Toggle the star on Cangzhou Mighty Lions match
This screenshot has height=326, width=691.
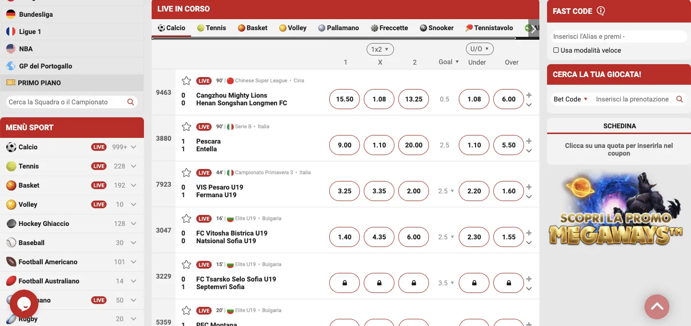click(186, 81)
